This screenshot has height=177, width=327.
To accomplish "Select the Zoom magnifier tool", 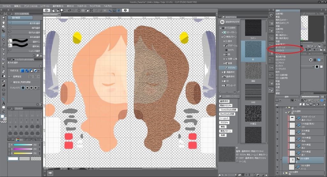I will [x=3, y=18].
